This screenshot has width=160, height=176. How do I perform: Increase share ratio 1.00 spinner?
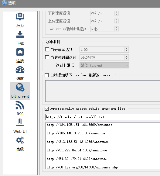pyautogui.click(x=127, y=49)
